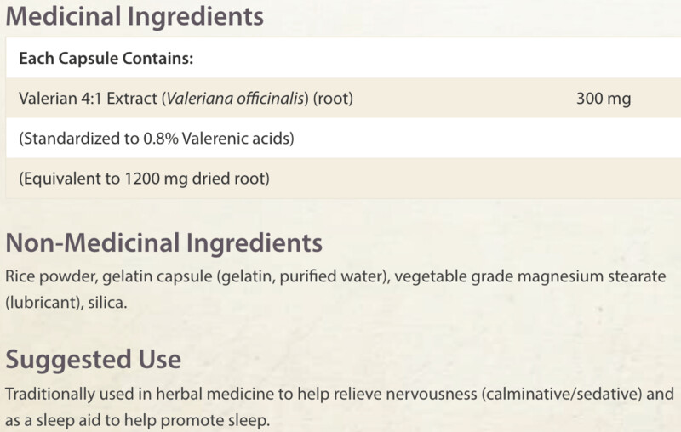Click the Valeriana officinalis italic name
Screen dimensions: 681x432
[x=235, y=99]
